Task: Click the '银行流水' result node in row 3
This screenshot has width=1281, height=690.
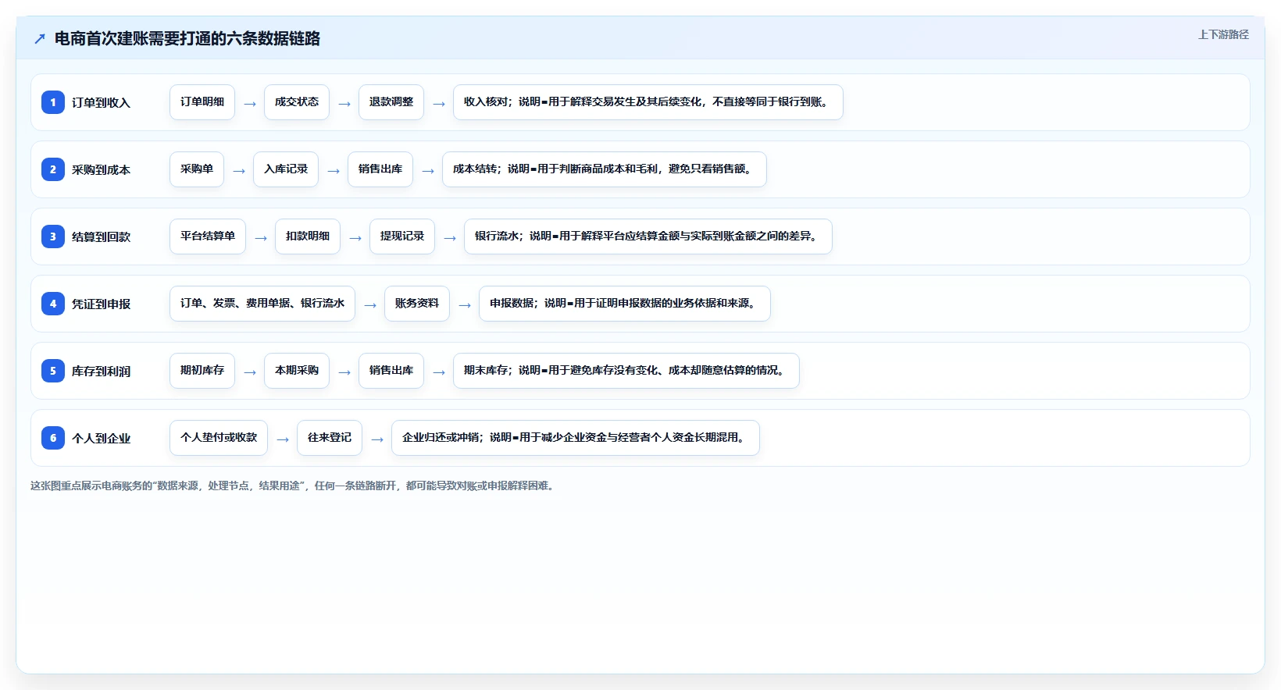Action: point(648,237)
